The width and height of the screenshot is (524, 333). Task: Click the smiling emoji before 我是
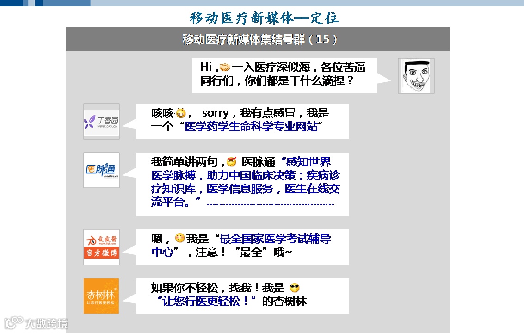coord(180,238)
